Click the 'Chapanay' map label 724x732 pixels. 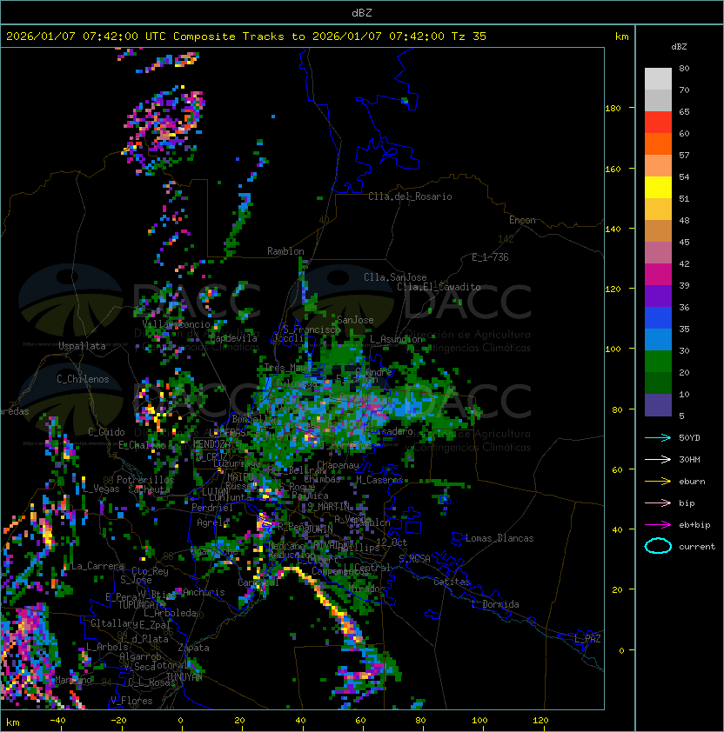338,465
